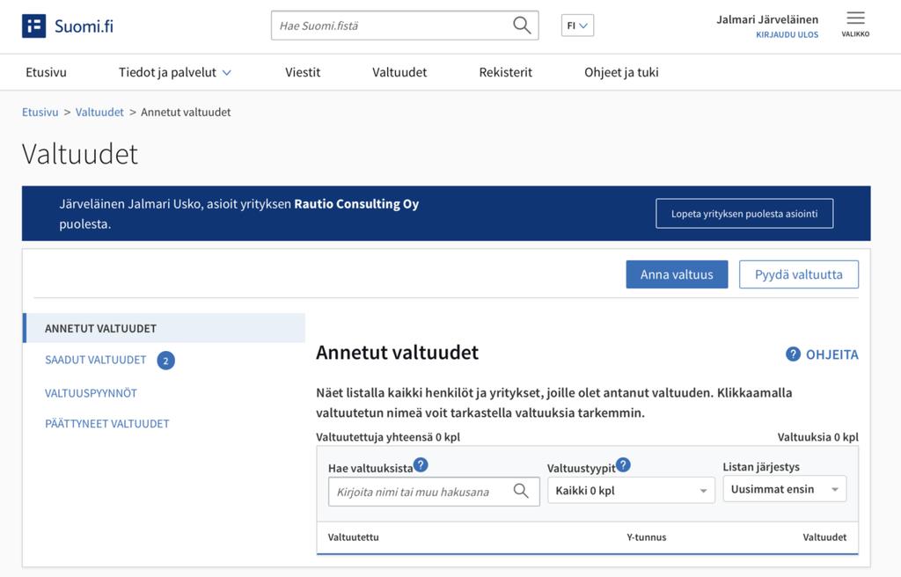Click the user name Jalmari Järveläinen
The width and height of the screenshot is (901, 577).
767,19
